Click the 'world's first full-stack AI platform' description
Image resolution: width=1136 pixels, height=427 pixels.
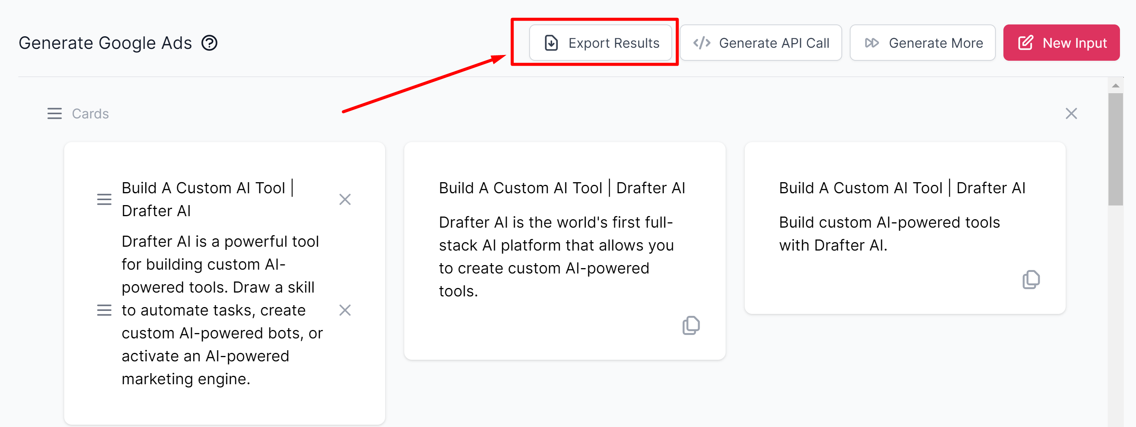pyautogui.click(x=556, y=256)
